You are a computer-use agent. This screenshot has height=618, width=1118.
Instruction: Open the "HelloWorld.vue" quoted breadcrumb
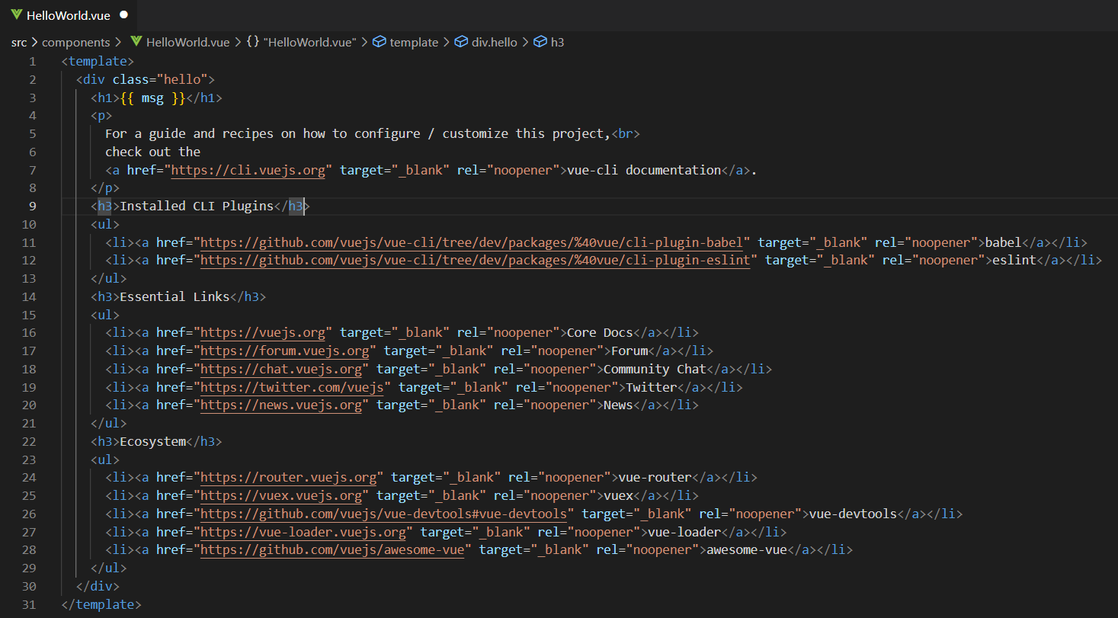click(310, 43)
